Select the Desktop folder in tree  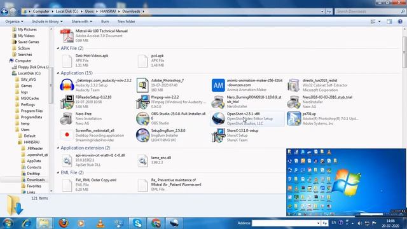click(34, 174)
